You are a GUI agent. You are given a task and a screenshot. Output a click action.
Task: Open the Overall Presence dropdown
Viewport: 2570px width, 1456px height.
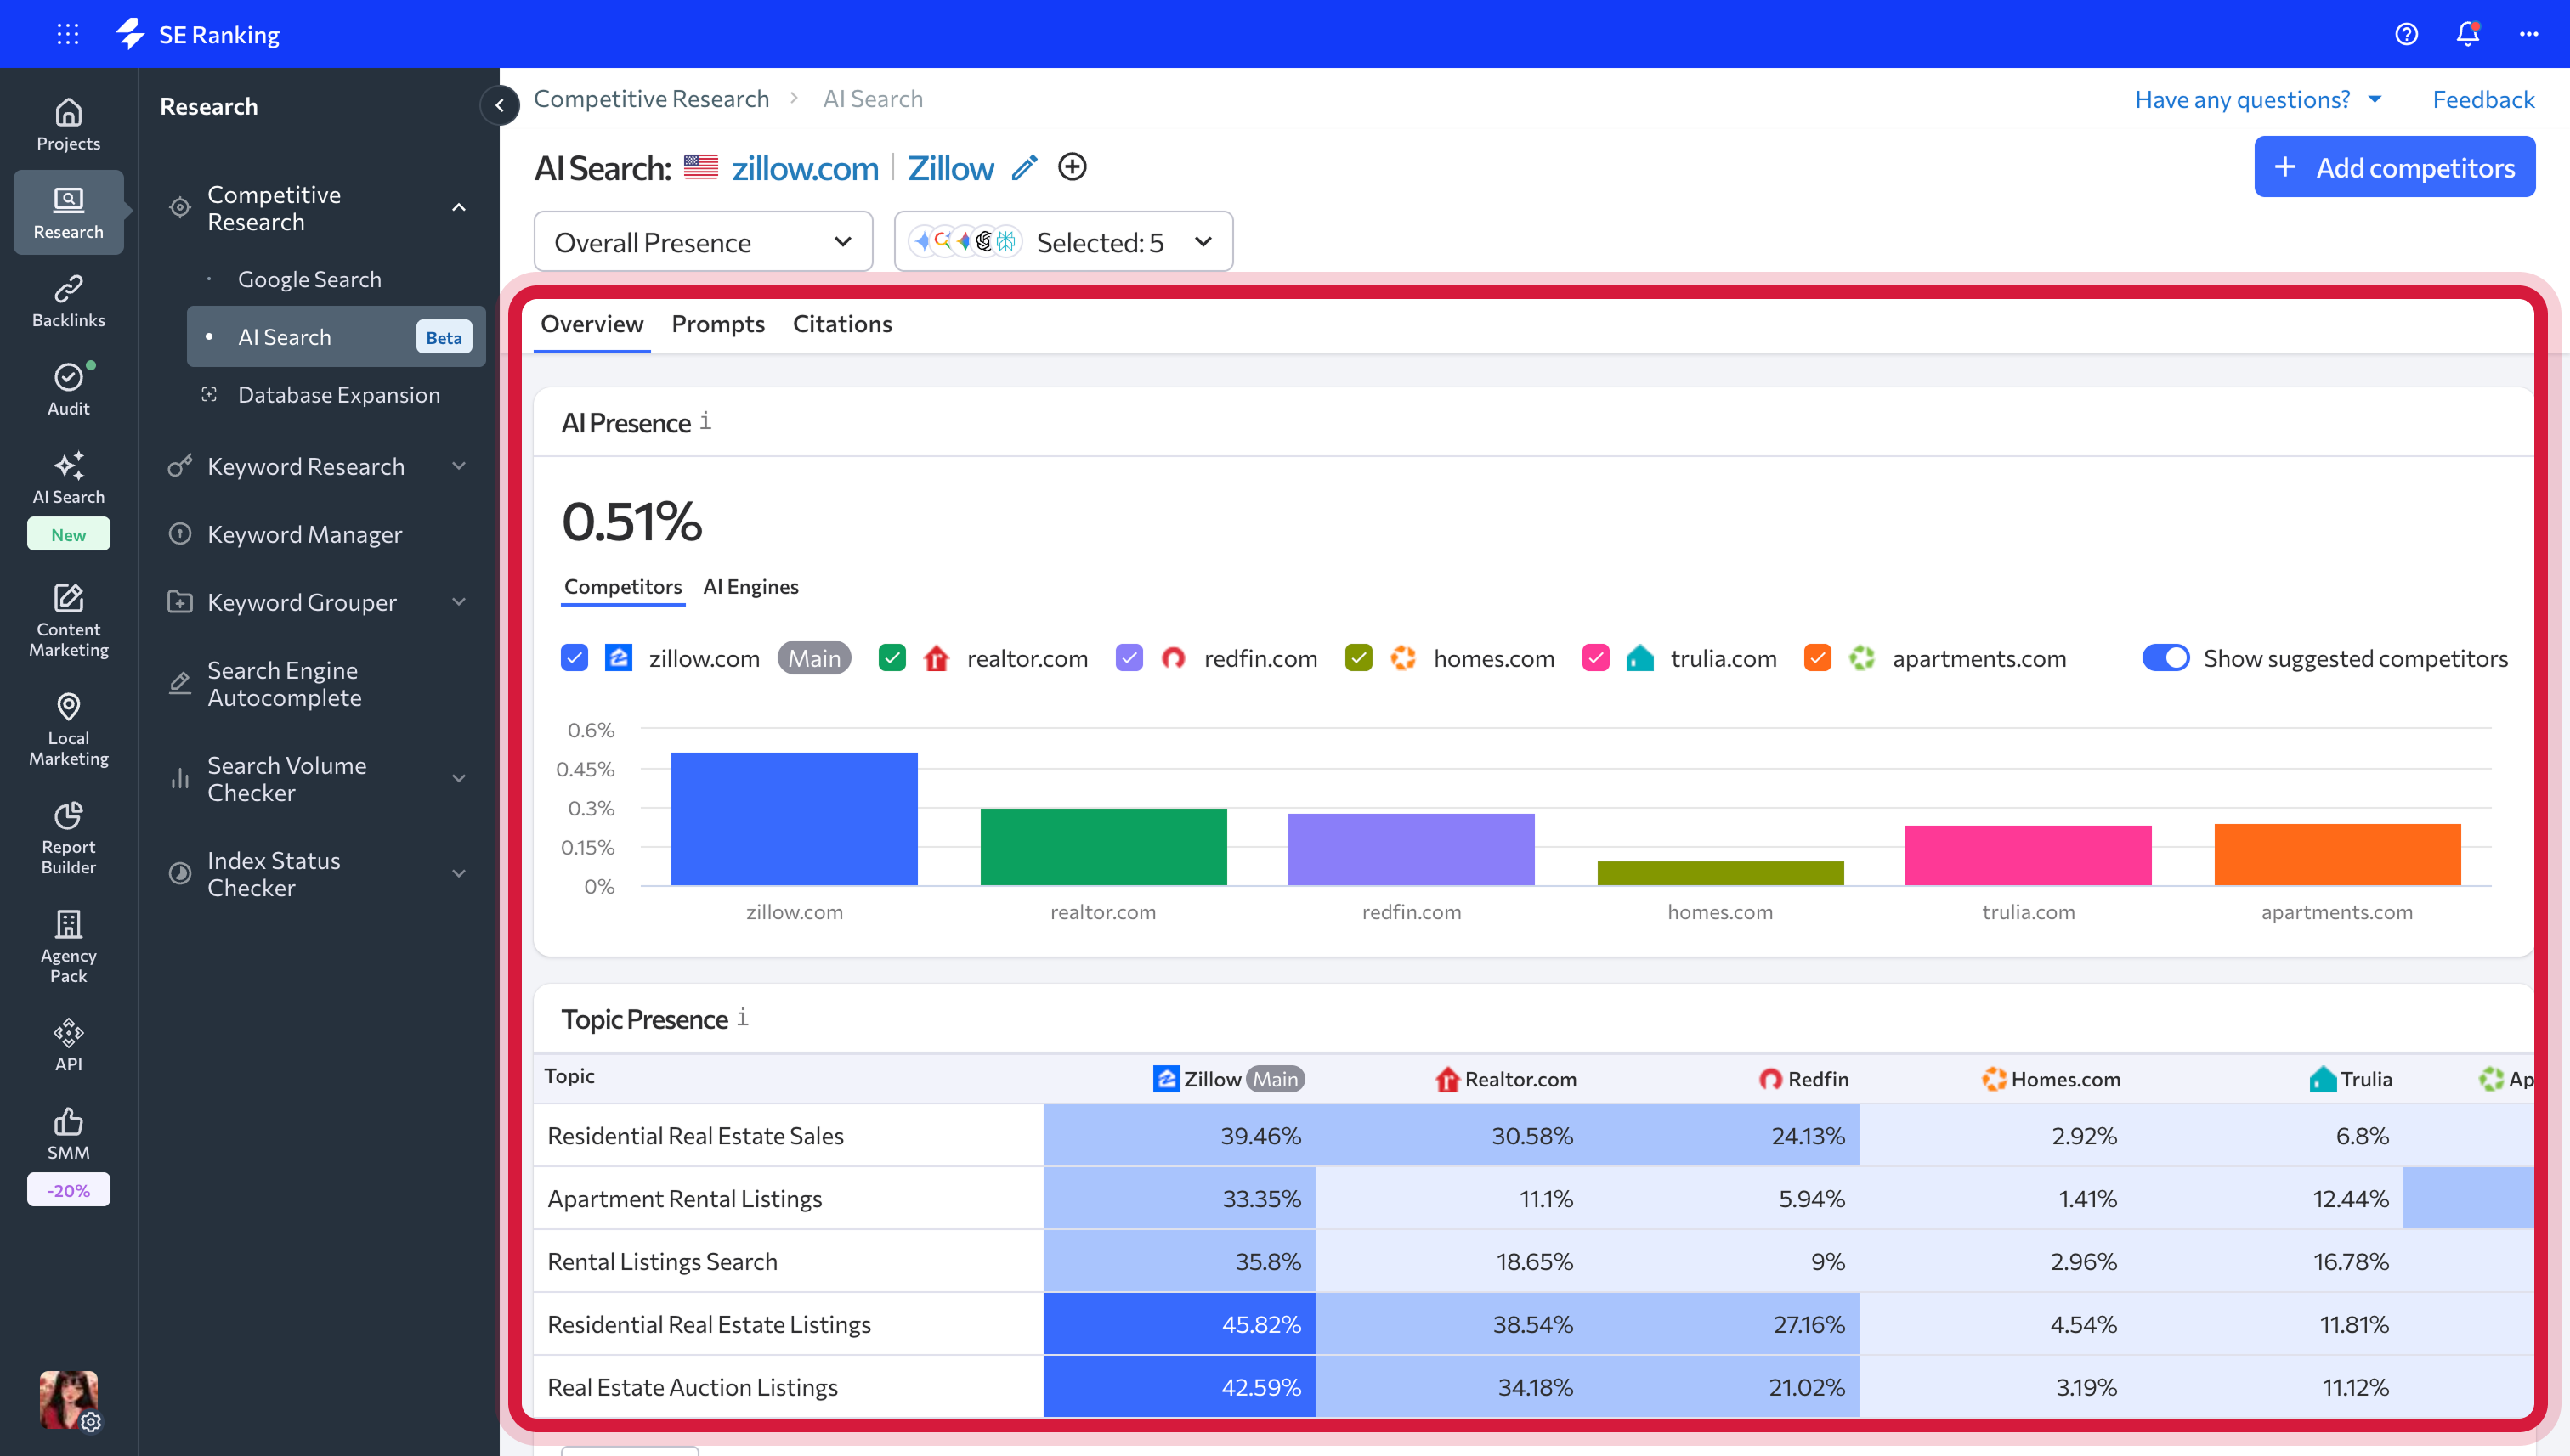tap(704, 242)
